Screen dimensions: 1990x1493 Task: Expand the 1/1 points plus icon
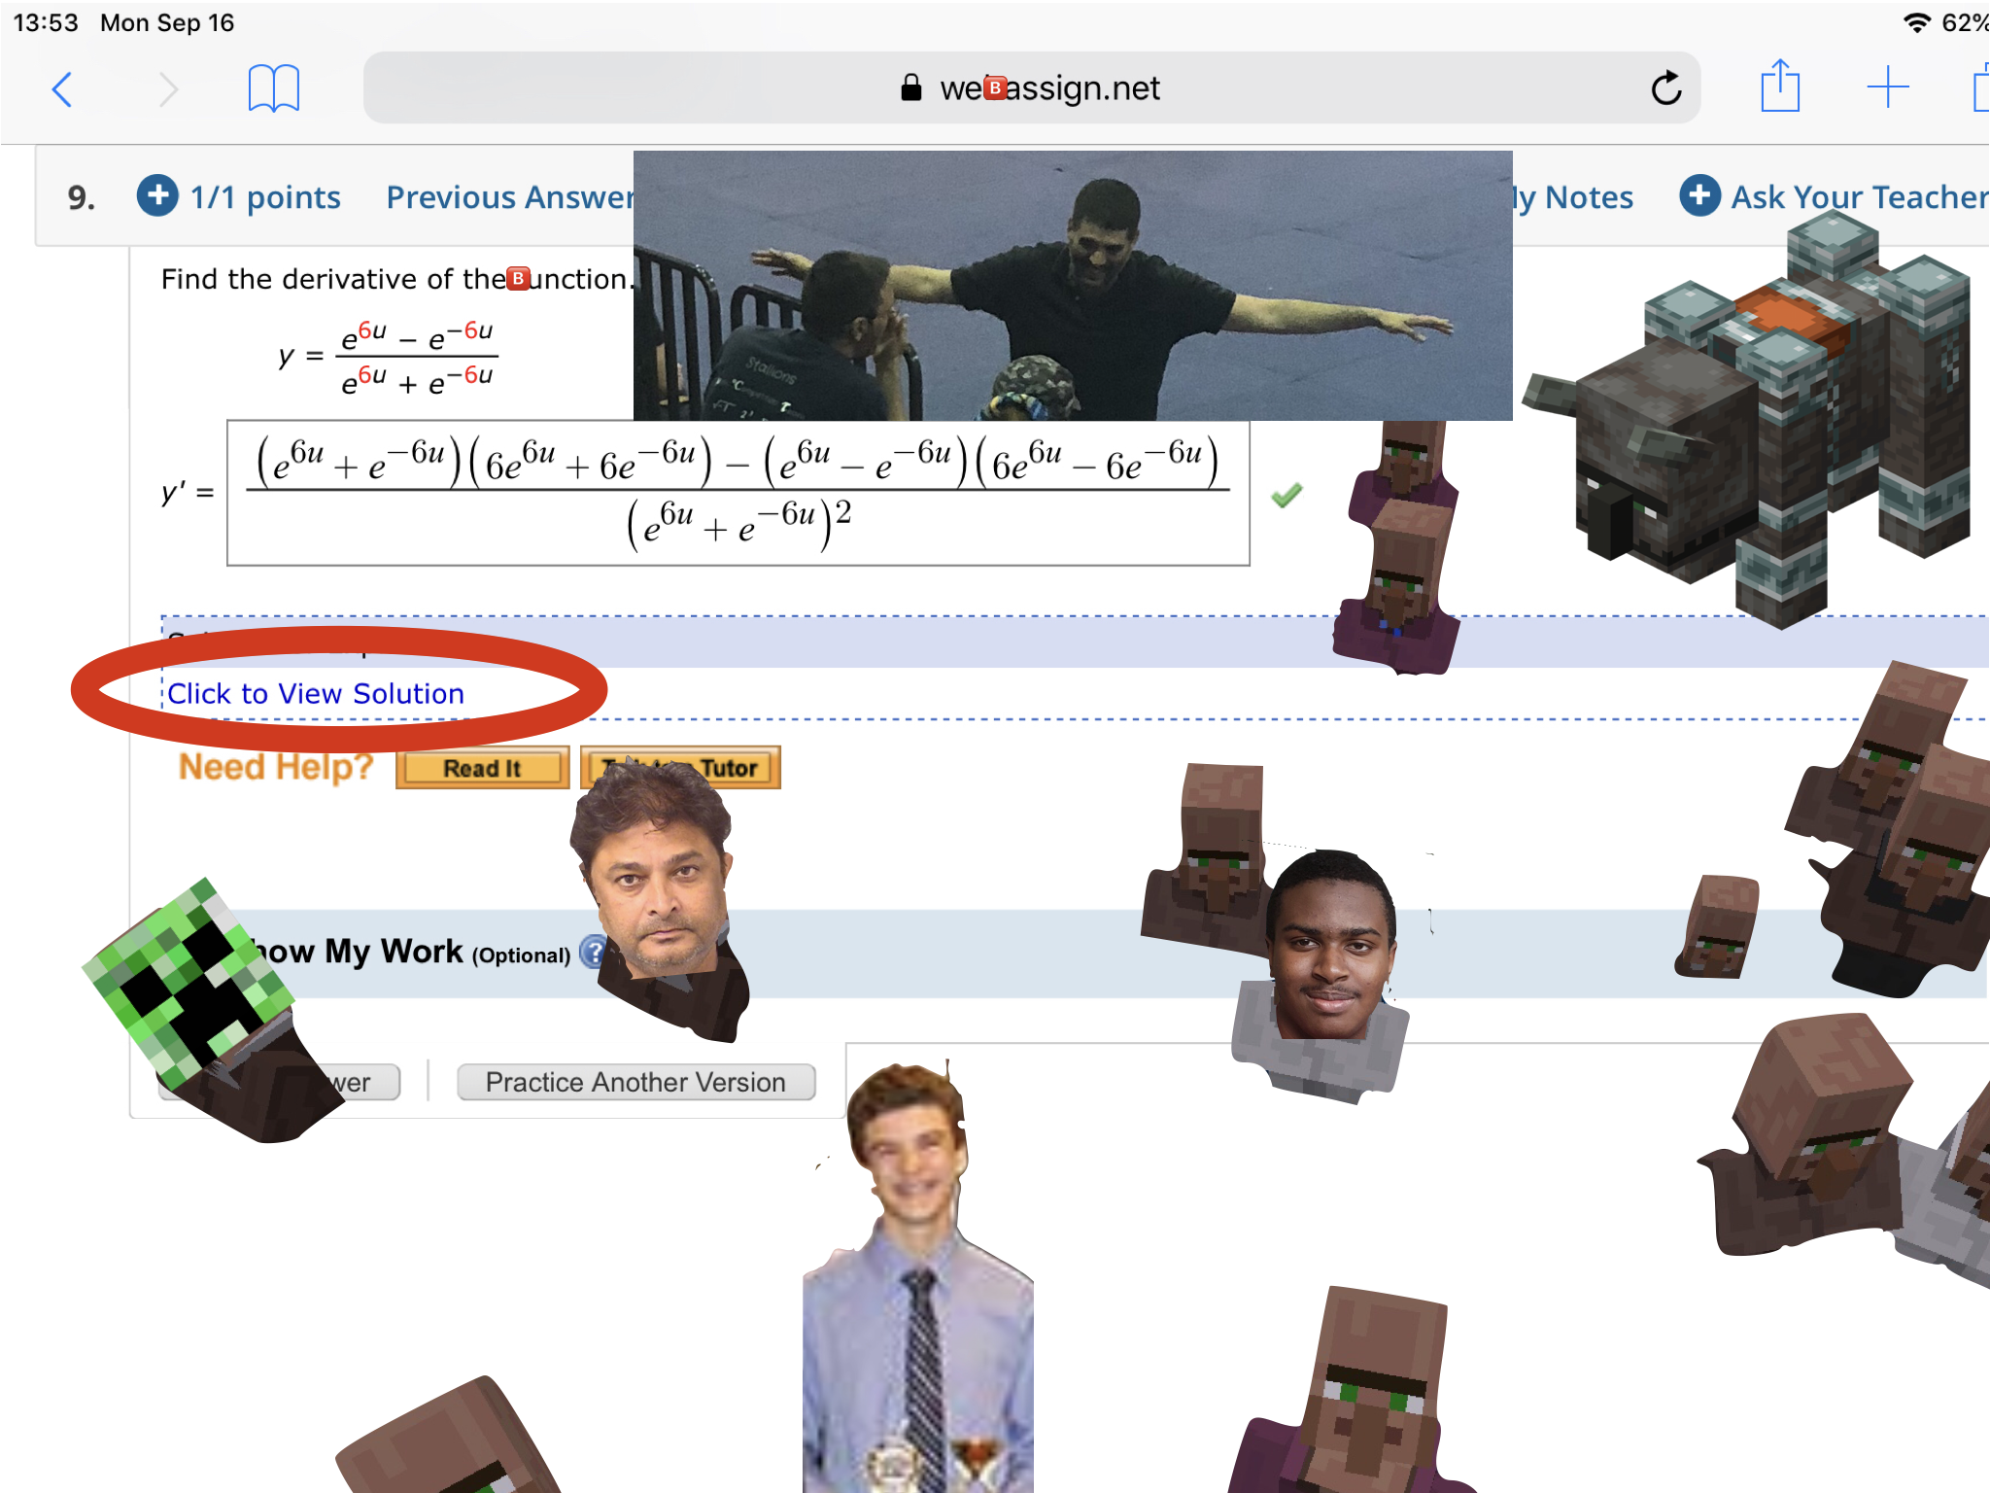[x=157, y=195]
